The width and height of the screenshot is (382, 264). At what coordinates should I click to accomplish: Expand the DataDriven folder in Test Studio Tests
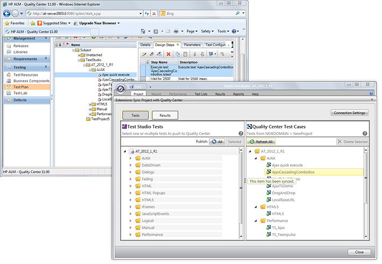(130, 165)
